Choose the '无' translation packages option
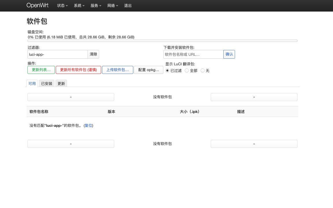 point(202,70)
